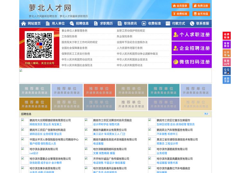This screenshot has width=231, height=173.
Task: Click the card icon beside 付款方式
Action: tap(168, 23)
